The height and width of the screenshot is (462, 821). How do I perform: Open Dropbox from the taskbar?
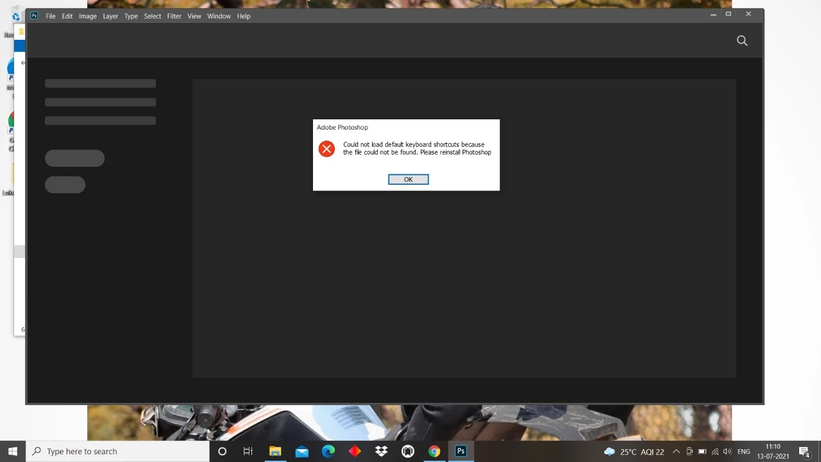tap(381, 451)
